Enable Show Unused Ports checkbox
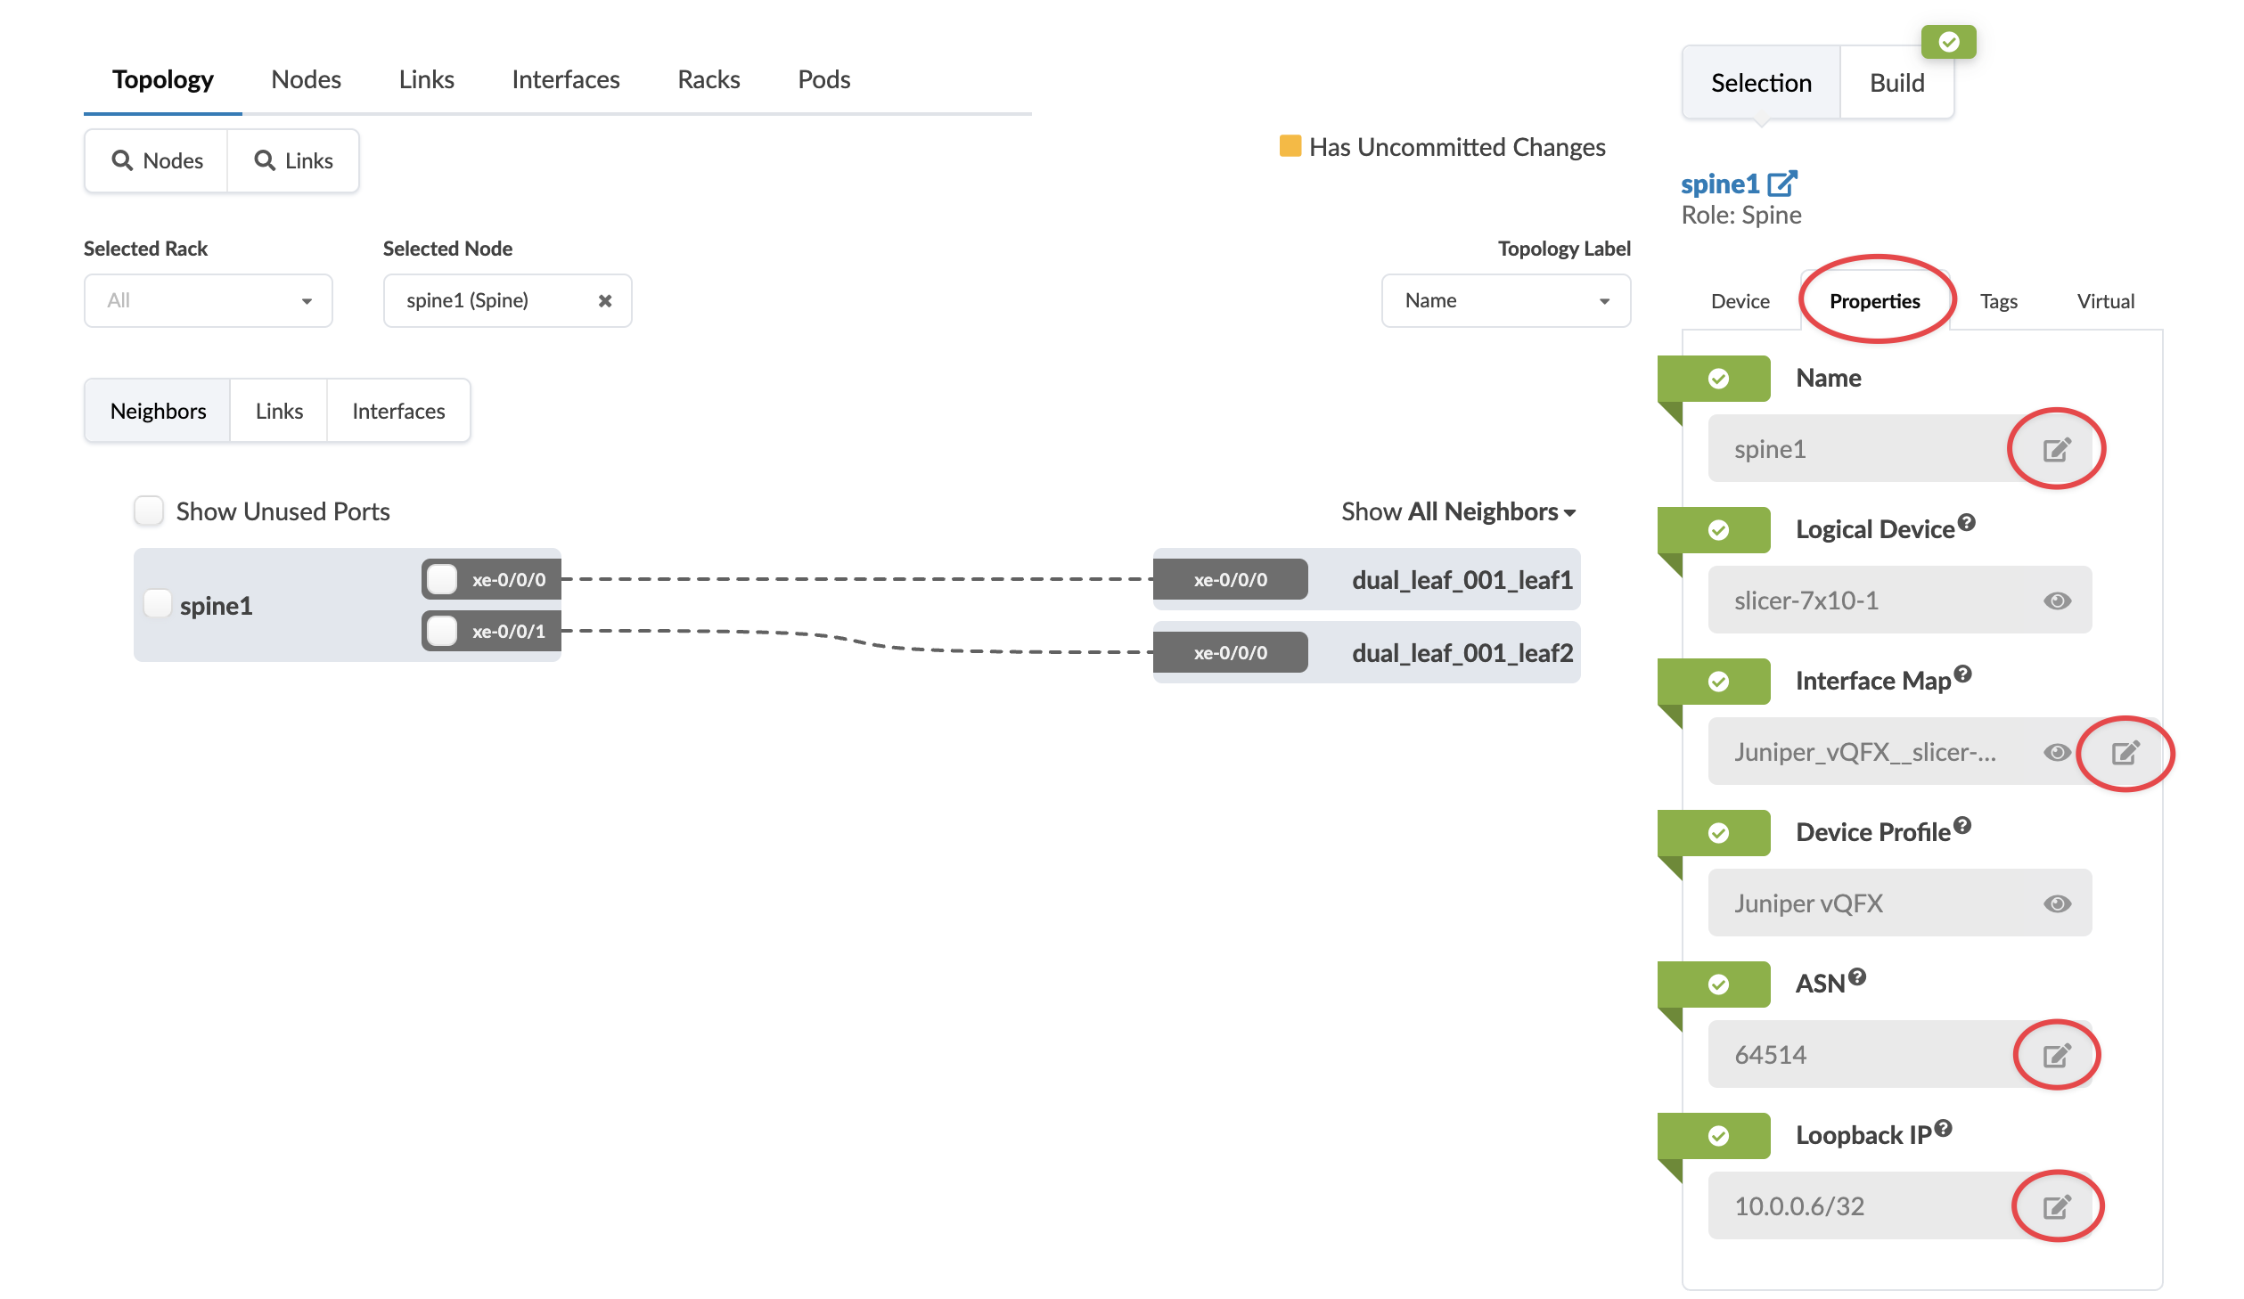The width and height of the screenshot is (2244, 1299). 149,511
